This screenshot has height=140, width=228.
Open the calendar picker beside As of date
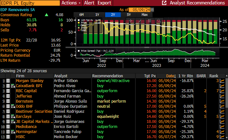(x=153, y=10)
